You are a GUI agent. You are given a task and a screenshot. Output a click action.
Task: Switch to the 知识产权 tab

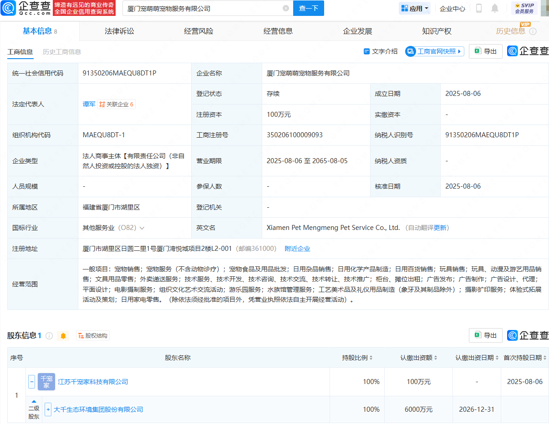[437, 31]
